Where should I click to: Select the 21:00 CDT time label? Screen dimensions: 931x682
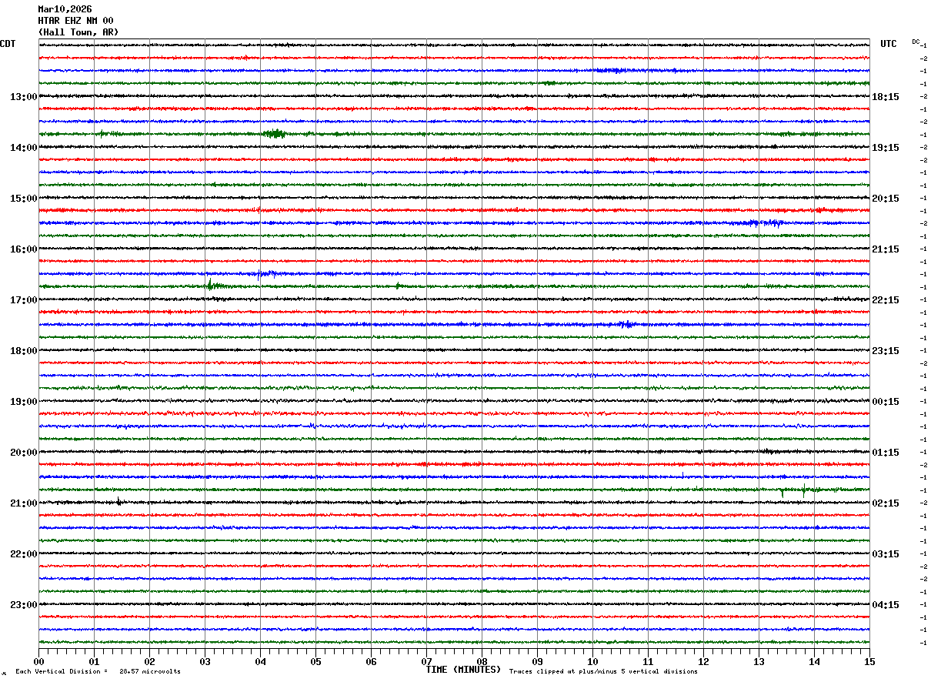coord(24,503)
